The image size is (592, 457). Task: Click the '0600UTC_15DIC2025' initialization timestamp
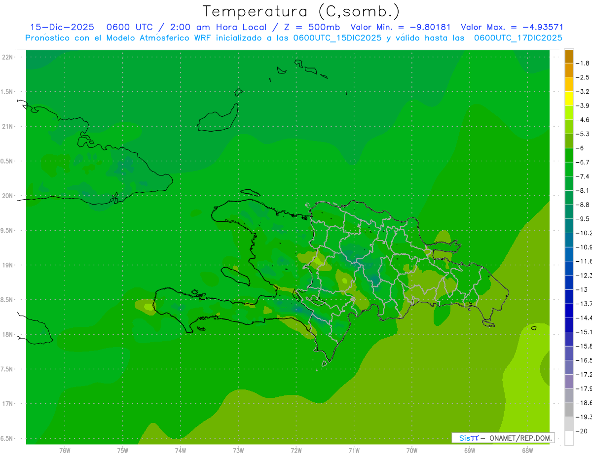point(337,38)
